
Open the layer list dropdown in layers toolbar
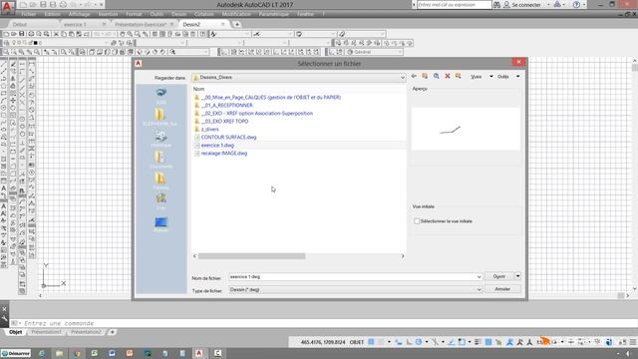(x=107, y=43)
